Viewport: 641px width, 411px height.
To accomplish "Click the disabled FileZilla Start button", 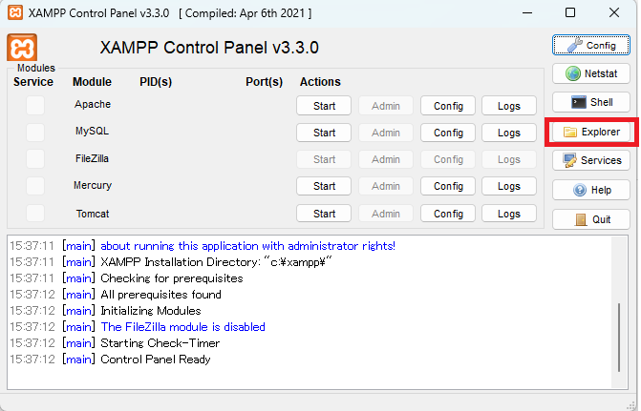I will click(x=324, y=159).
